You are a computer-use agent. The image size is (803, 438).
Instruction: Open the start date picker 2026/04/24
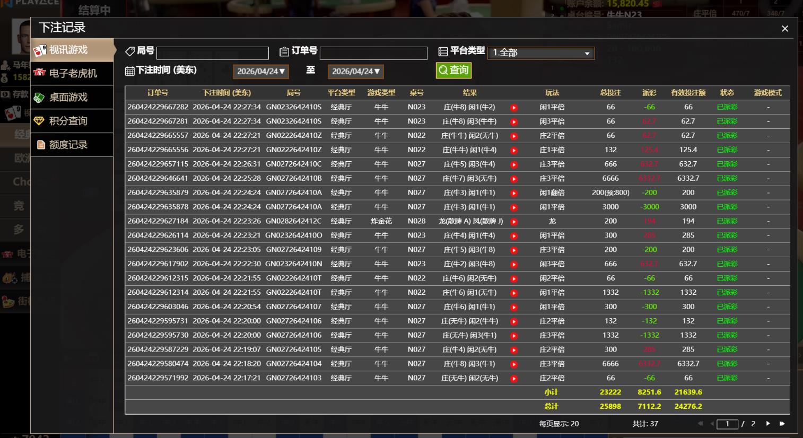click(261, 71)
